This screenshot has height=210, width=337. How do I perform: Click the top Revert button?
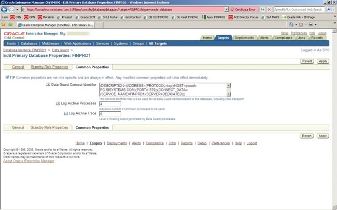pos(307,62)
